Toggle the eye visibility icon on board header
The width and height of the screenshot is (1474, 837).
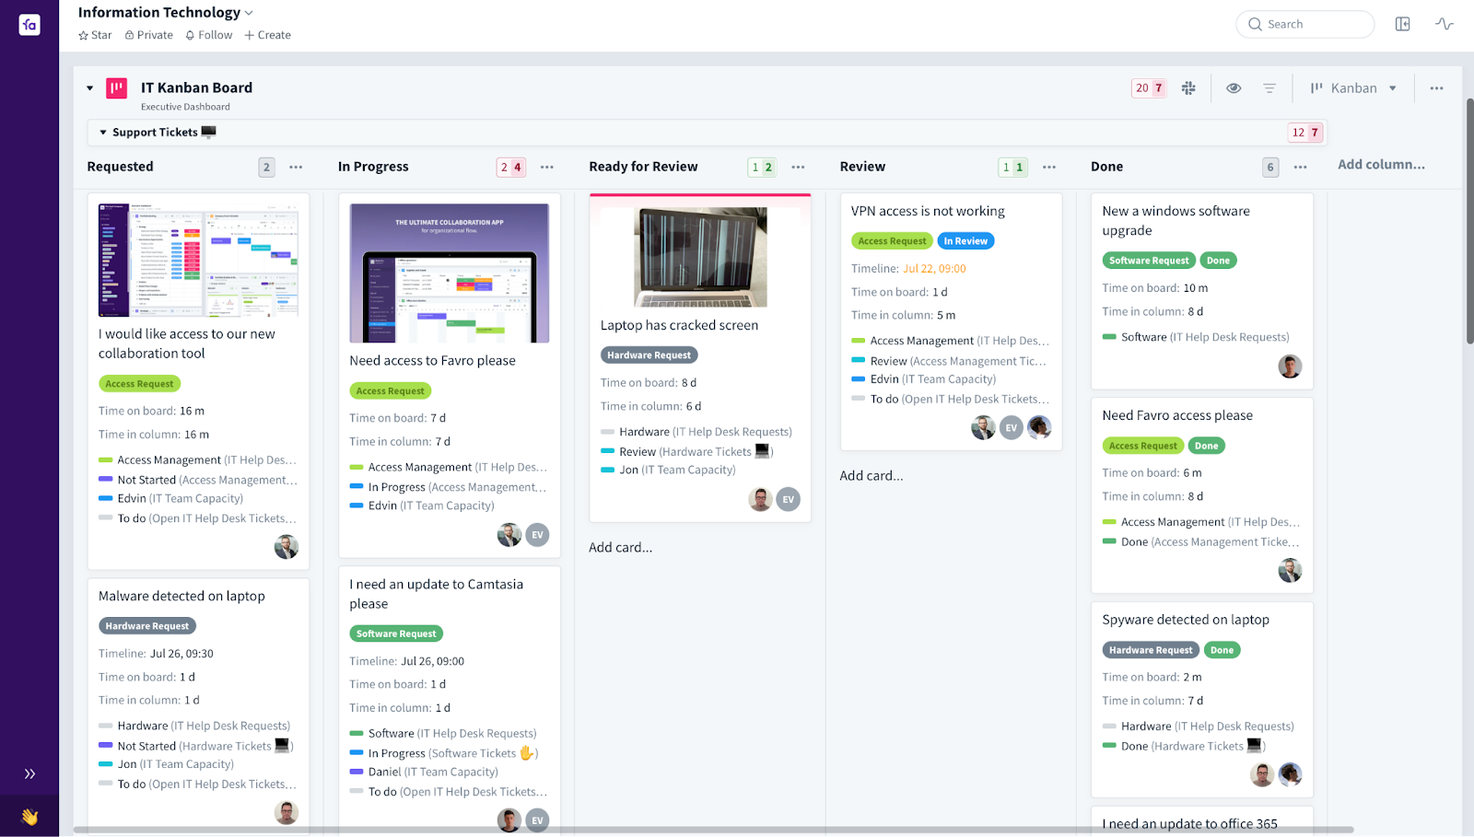coord(1234,88)
